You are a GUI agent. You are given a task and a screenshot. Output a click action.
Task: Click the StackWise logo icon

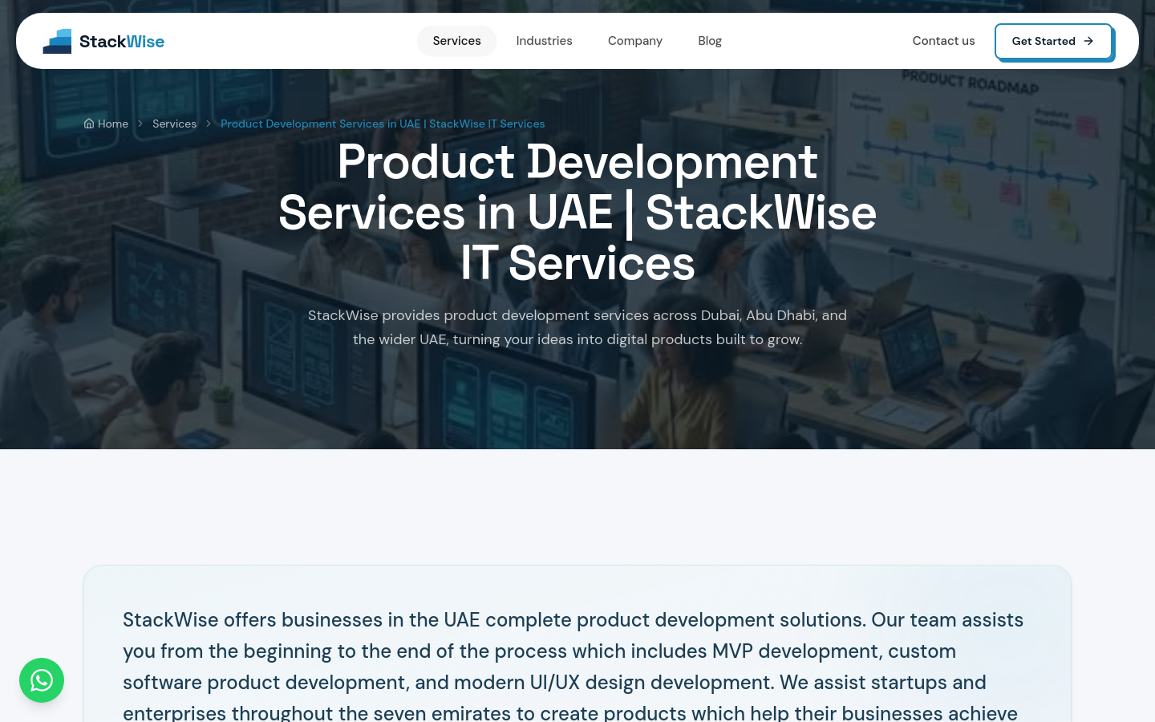[x=57, y=41]
